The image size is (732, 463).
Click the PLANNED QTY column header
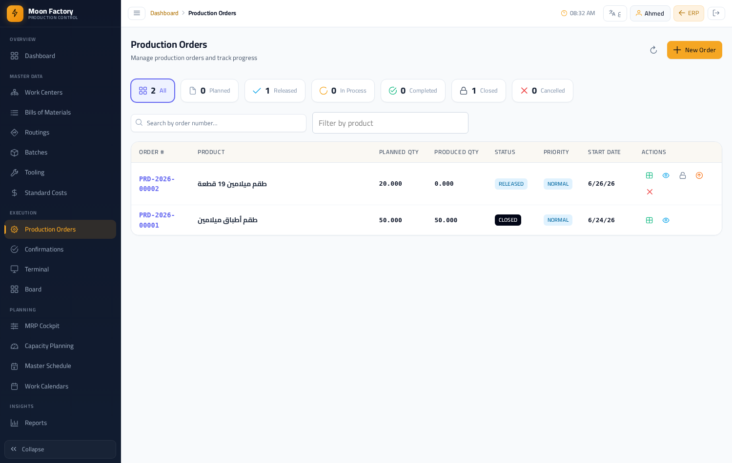[399, 152]
